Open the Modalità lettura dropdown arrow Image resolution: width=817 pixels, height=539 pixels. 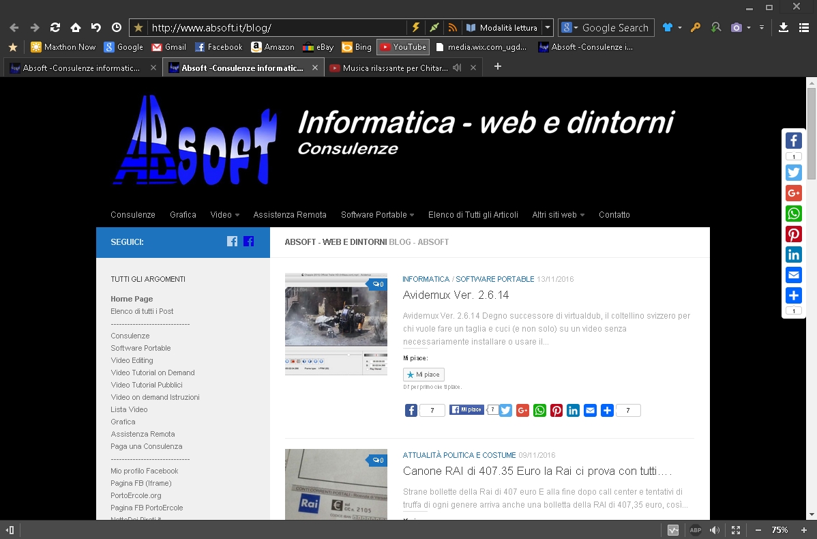tap(548, 27)
